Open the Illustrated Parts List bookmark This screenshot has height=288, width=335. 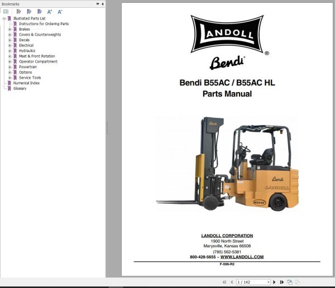tap(29, 18)
